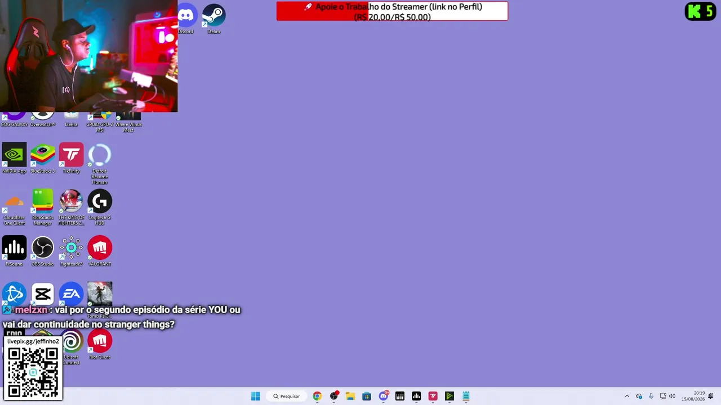Select the Lixeira recycle bin label

pos(71,124)
